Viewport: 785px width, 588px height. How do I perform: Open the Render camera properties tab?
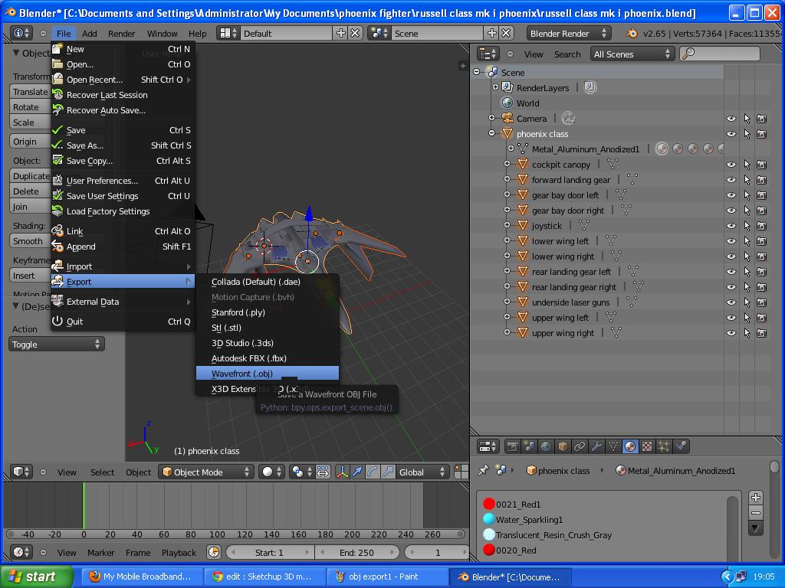click(512, 446)
